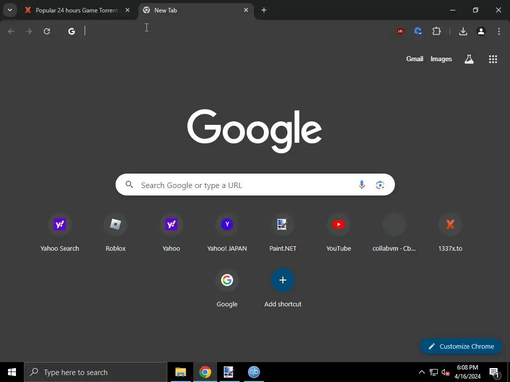The width and height of the screenshot is (510, 382).
Task: Start voice search with microphone
Action: click(362, 185)
